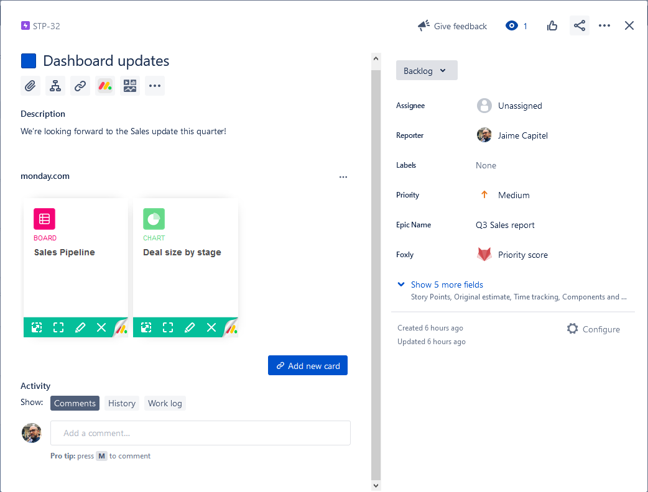Open the Backlog status dropdown
Viewport: 648px width, 492px height.
tap(427, 71)
